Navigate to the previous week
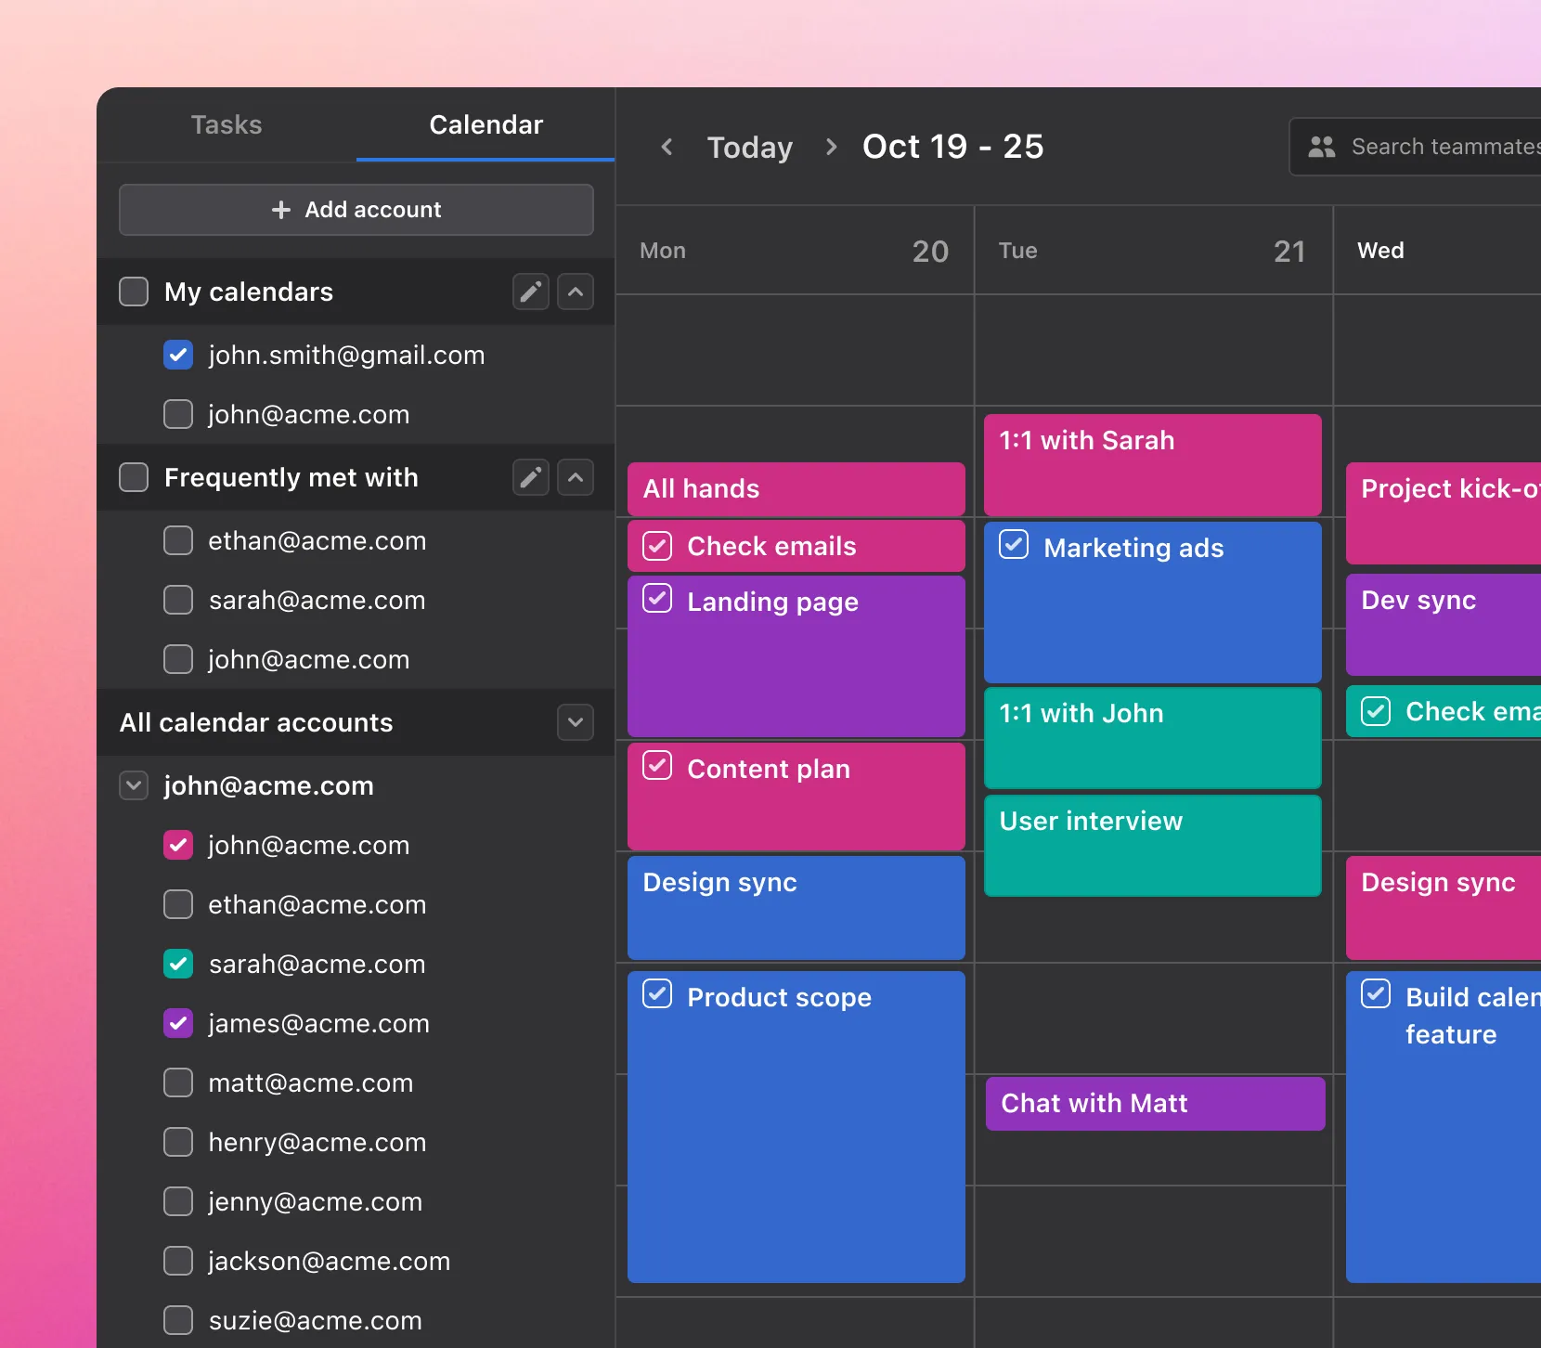Viewport: 1541px width, 1348px height. [x=667, y=147]
